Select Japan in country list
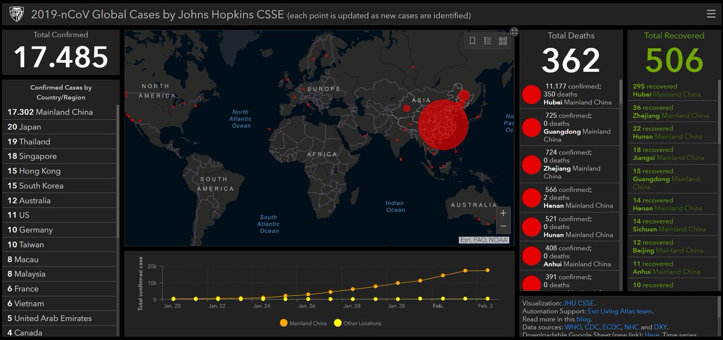This screenshot has height=340, width=723. pyautogui.click(x=60, y=127)
